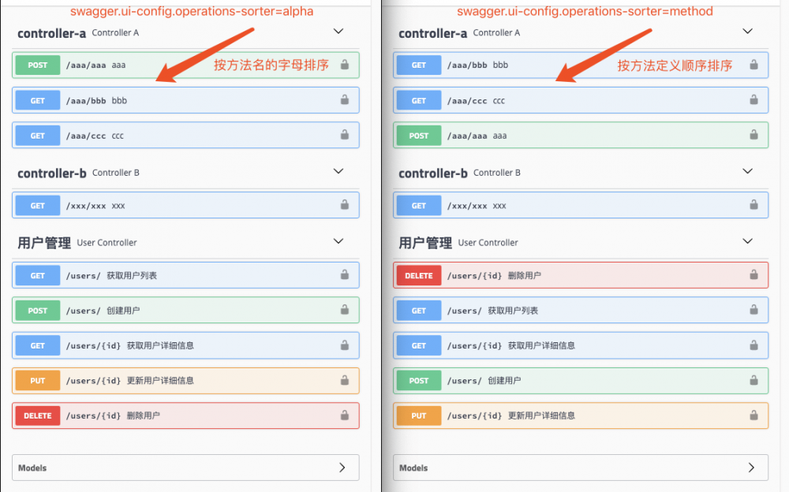Collapse the controller-a section
The image size is (789, 492).
tap(338, 31)
